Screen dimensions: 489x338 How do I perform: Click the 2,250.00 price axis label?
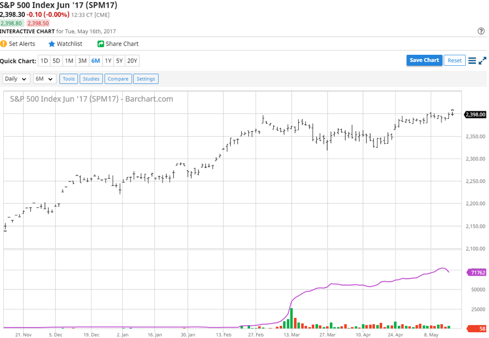[x=476, y=181]
